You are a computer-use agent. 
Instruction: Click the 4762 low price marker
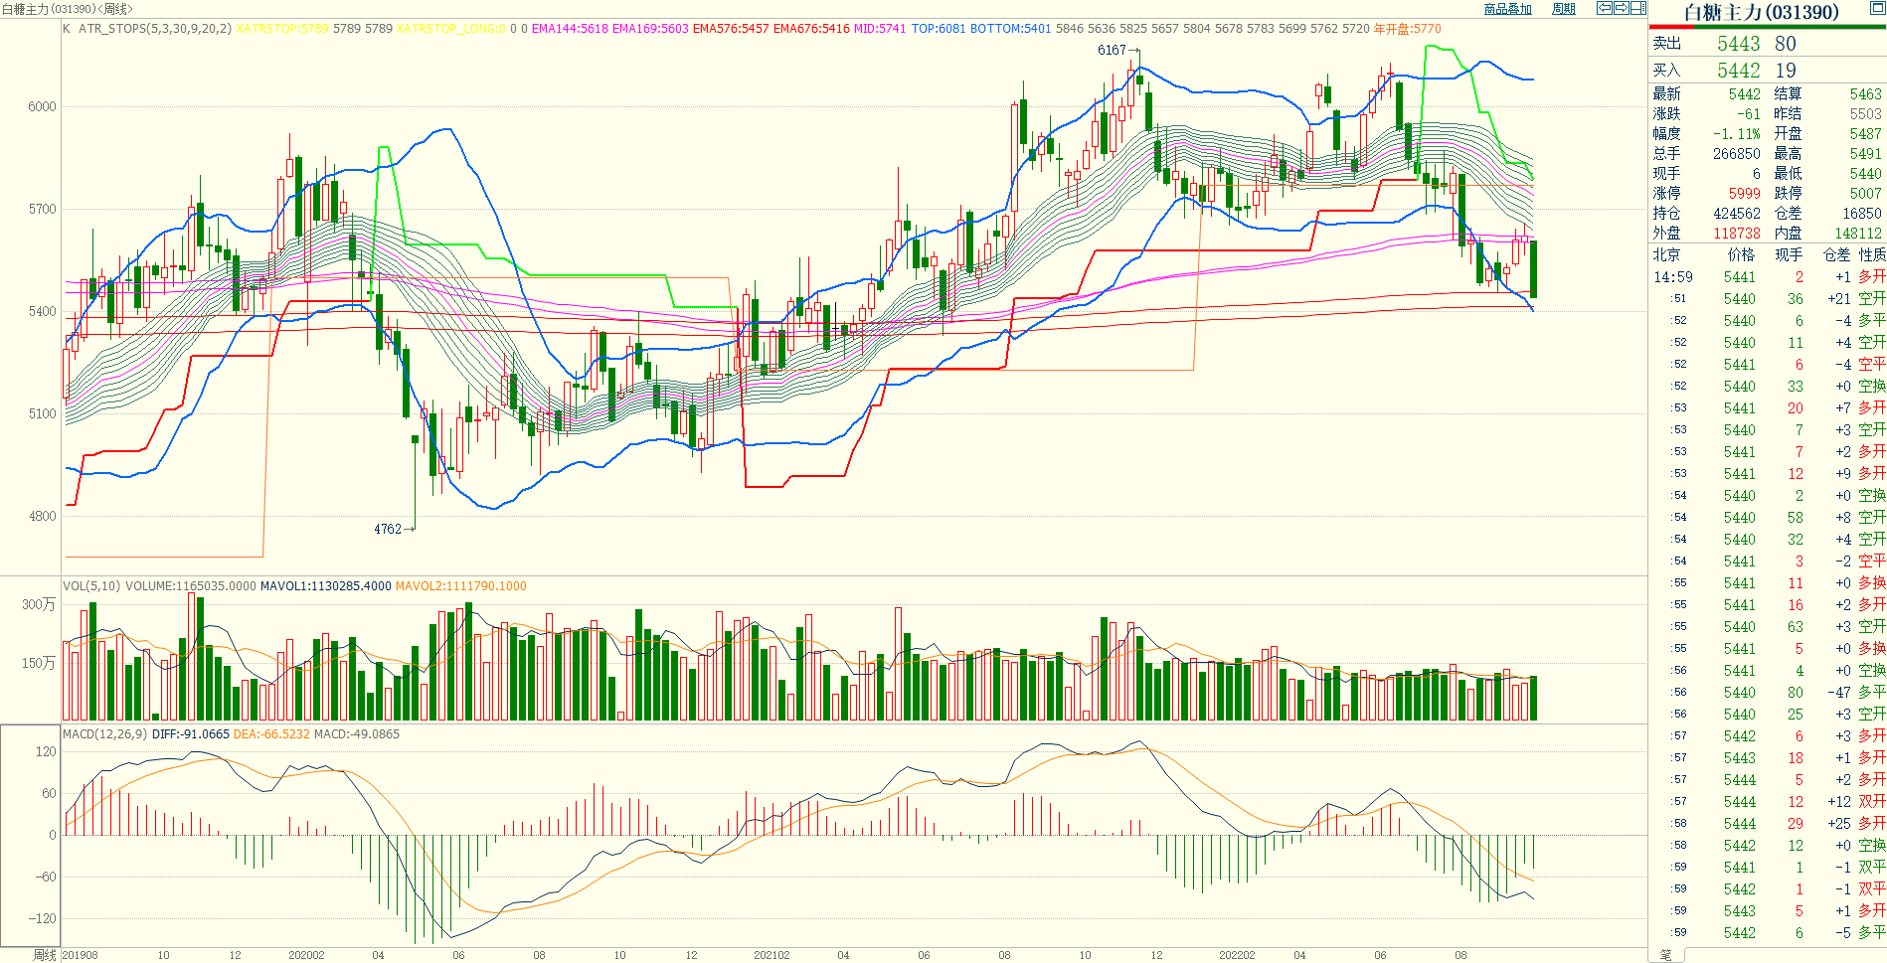pos(388,529)
